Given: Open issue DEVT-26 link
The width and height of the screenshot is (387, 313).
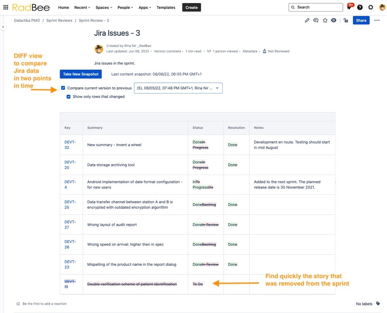Looking at the screenshot, I should click(70, 244).
